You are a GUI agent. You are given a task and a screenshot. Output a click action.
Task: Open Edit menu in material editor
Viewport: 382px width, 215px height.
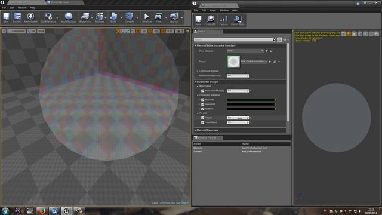tap(204, 11)
